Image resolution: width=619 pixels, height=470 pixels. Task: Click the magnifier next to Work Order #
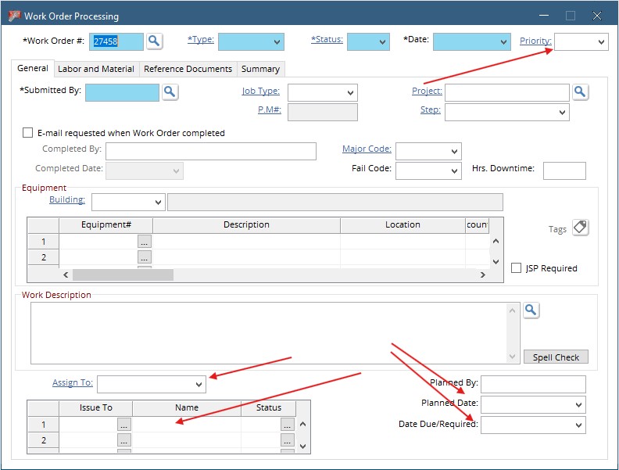pos(154,41)
